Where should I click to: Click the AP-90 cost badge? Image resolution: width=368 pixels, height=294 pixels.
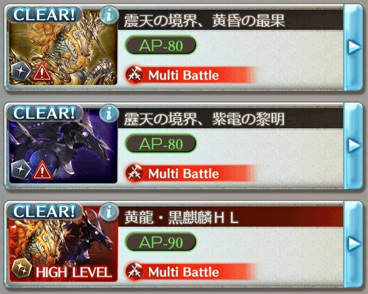[161, 242]
